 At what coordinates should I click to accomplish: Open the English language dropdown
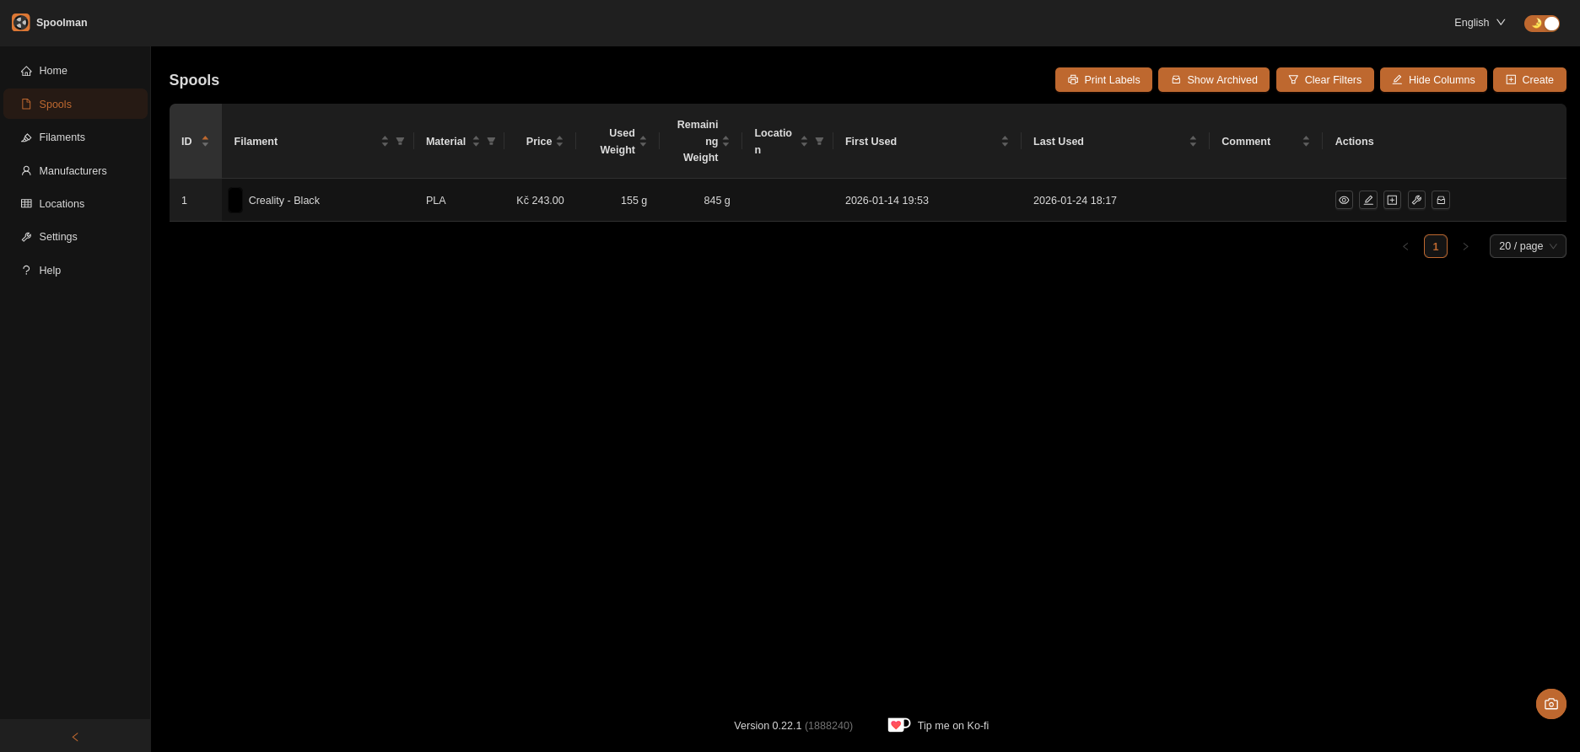pyautogui.click(x=1480, y=23)
